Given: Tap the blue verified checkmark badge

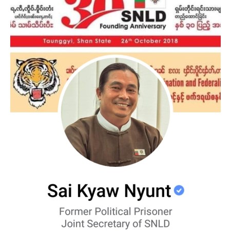Looking at the screenshot, I should [x=179, y=190].
